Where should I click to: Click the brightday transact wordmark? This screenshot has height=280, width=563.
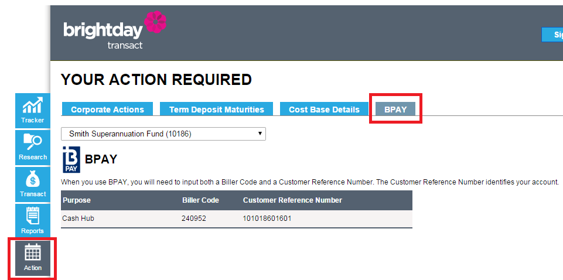click(x=104, y=35)
